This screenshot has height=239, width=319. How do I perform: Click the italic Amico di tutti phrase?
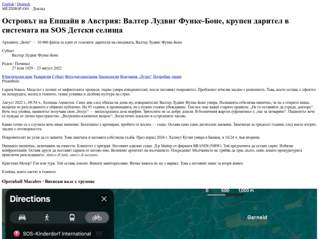(x=72, y=155)
